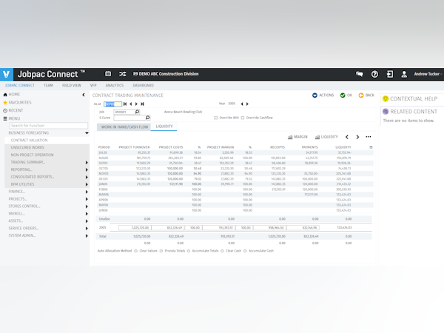444x333 pixels.
Task: Open RELATED CONTENT panel
Action: 410,112
